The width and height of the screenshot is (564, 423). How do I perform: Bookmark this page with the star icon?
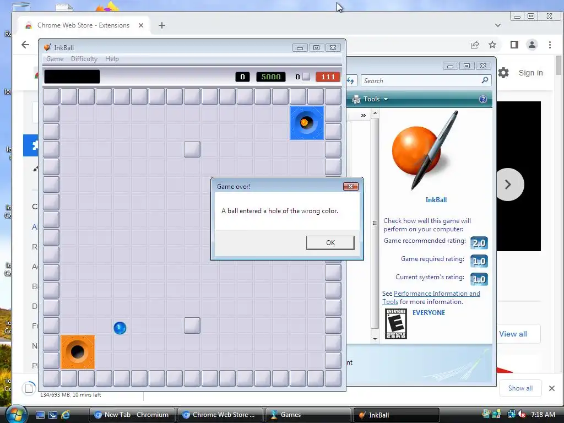(x=492, y=45)
